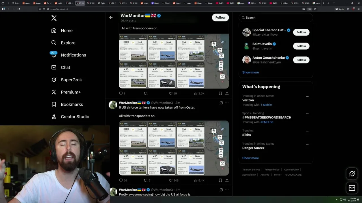Click Grok icon on 3m-old post
Screen dimensions: 362x203
click(x=221, y=103)
